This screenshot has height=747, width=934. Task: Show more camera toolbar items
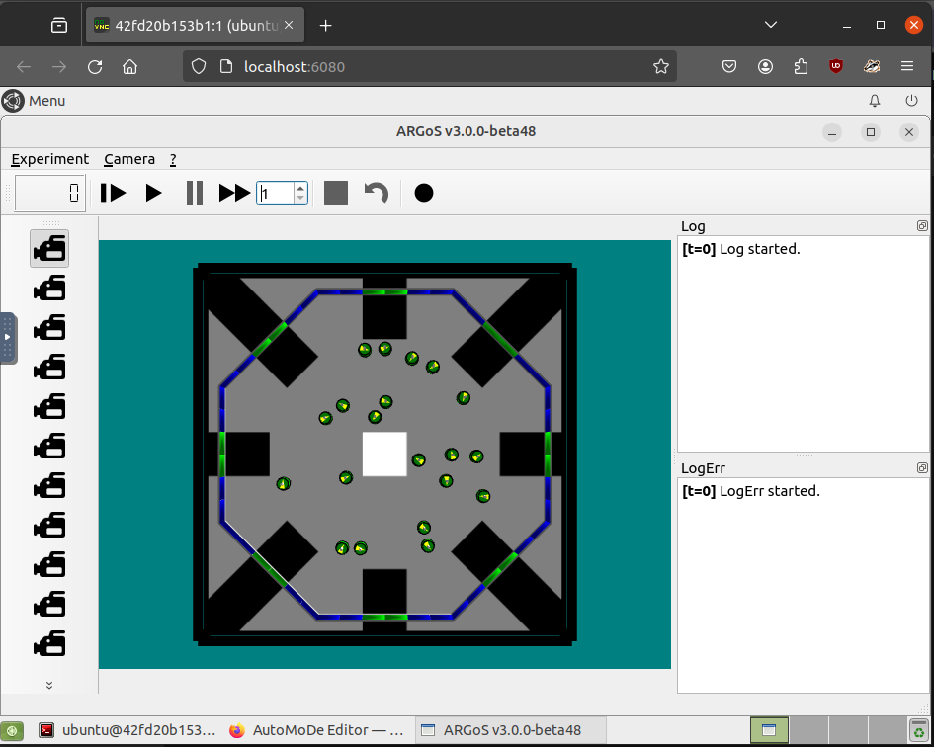(49, 685)
